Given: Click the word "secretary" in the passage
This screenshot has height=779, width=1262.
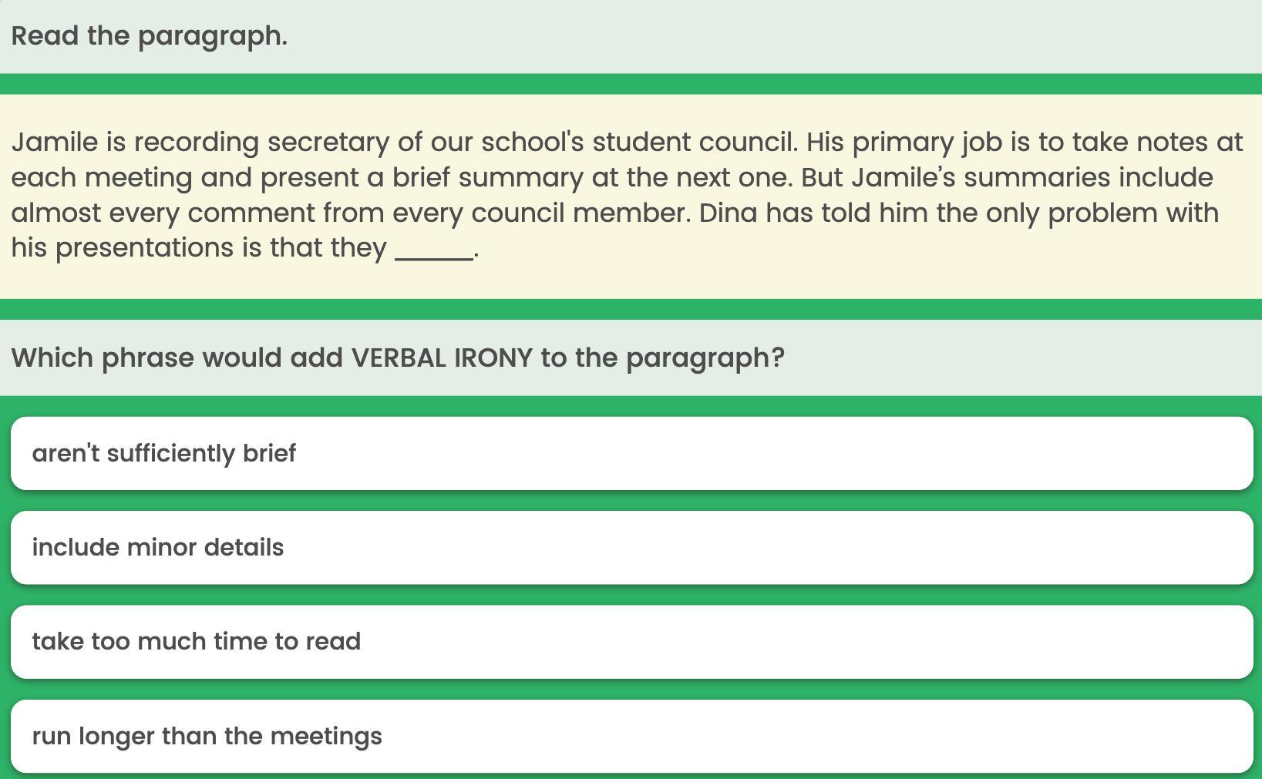Looking at the screenshot, I should 328,142.
